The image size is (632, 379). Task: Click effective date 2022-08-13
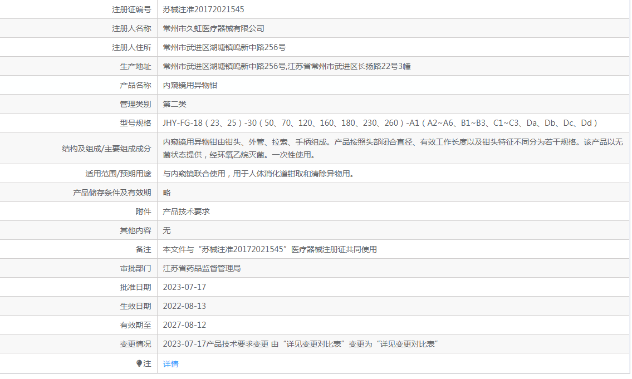184,306
